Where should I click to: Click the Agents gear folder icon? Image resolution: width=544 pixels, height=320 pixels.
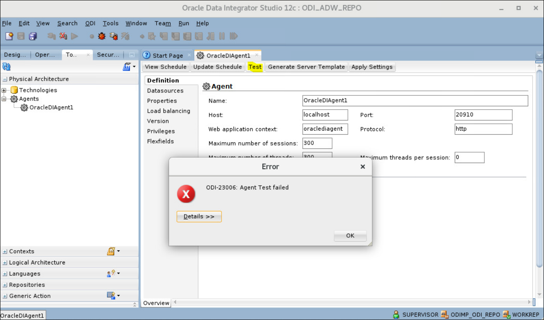pyautogui.click(x=14, y=99)
